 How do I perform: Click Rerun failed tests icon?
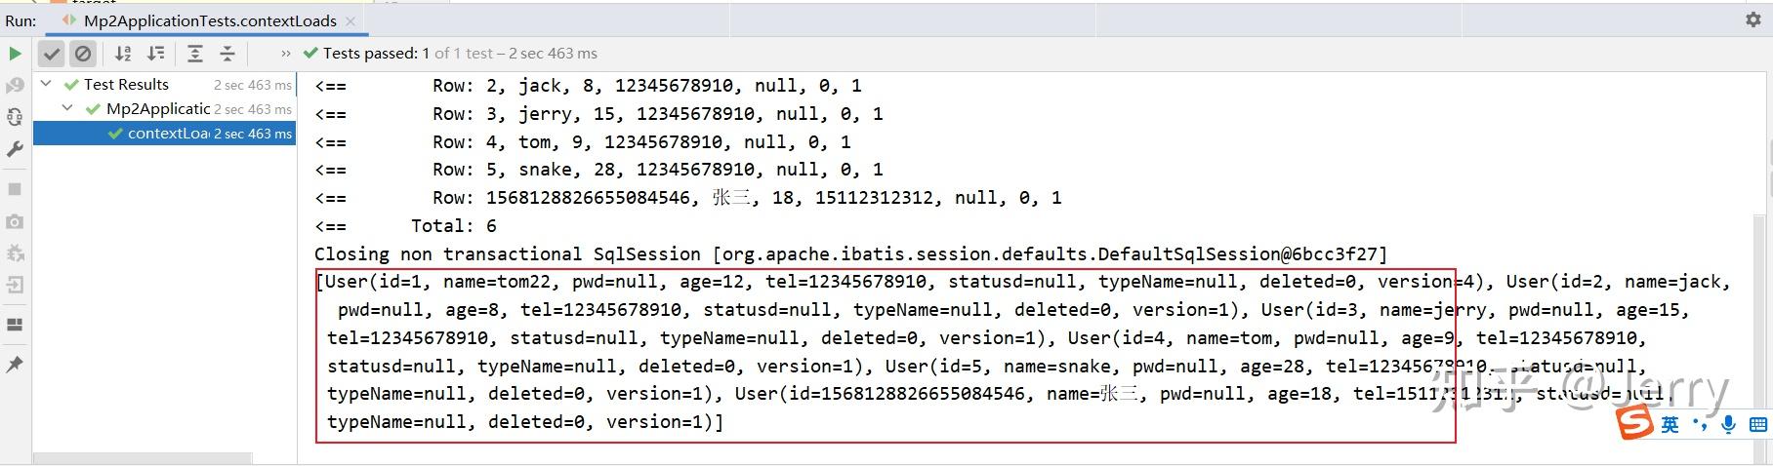point(15,86)
